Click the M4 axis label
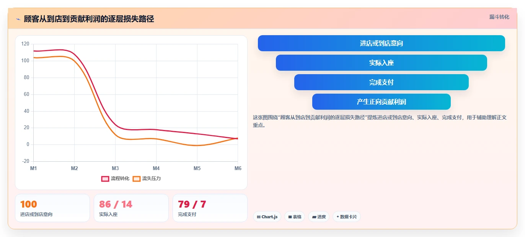The width and height of the screenshot is (525, 237). 156,168
